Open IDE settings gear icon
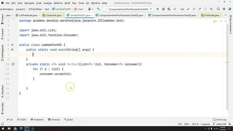Viewport: 233px width, 131px height. [224, 9]
